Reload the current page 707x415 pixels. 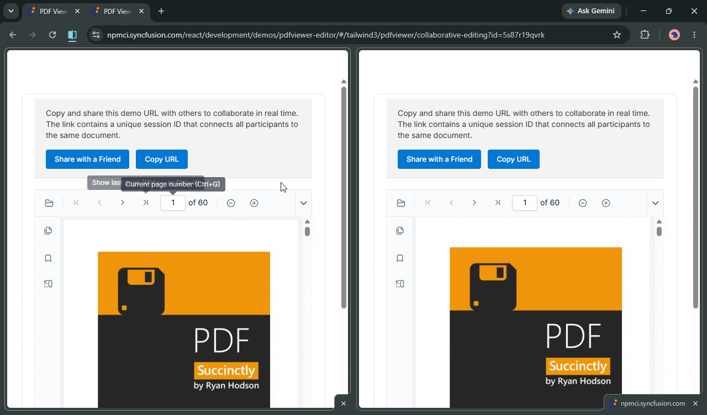click(52, 35)
